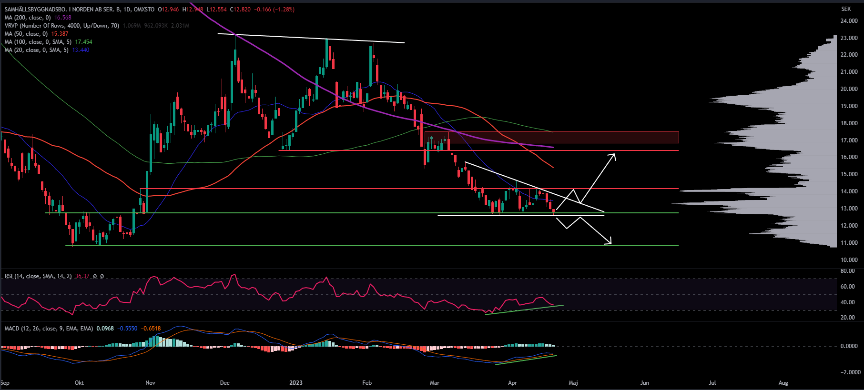Select the VRVP indicator legend entry
This screenshot has height=390, width=864.
click(x=62, y=26)
